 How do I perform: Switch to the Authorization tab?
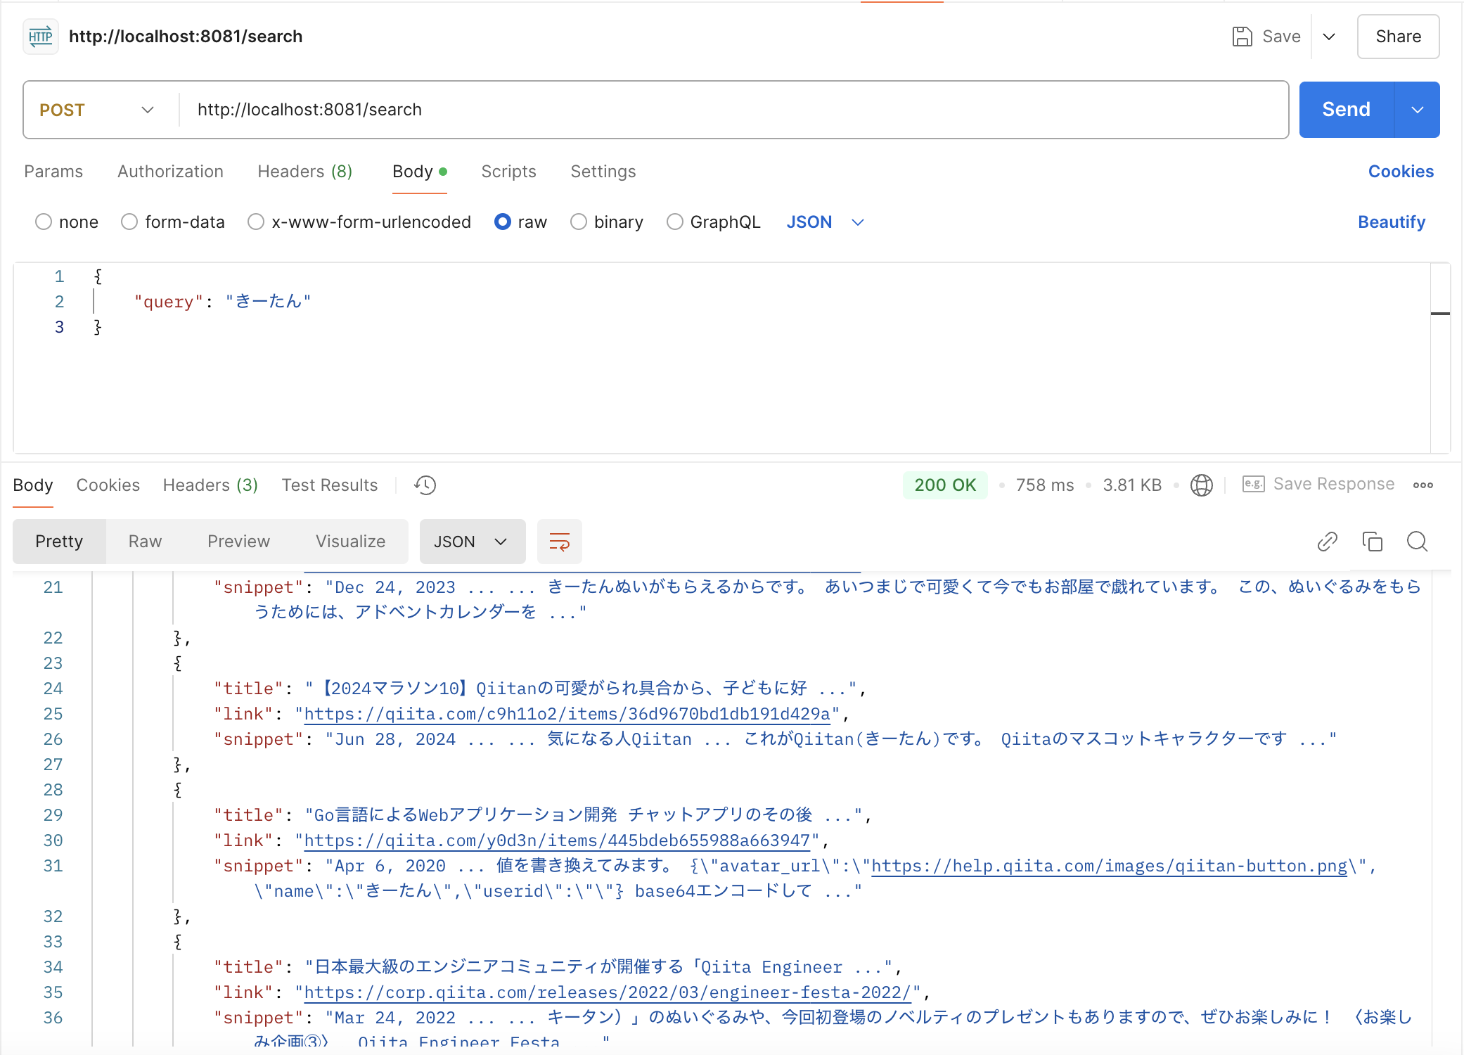click(170, 171)
